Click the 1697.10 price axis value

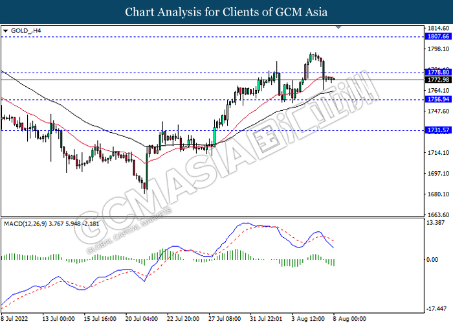[438, 173]
